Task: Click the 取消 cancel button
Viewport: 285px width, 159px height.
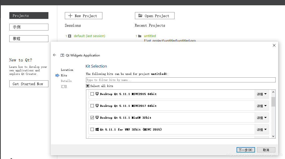Action: point(266,150)
